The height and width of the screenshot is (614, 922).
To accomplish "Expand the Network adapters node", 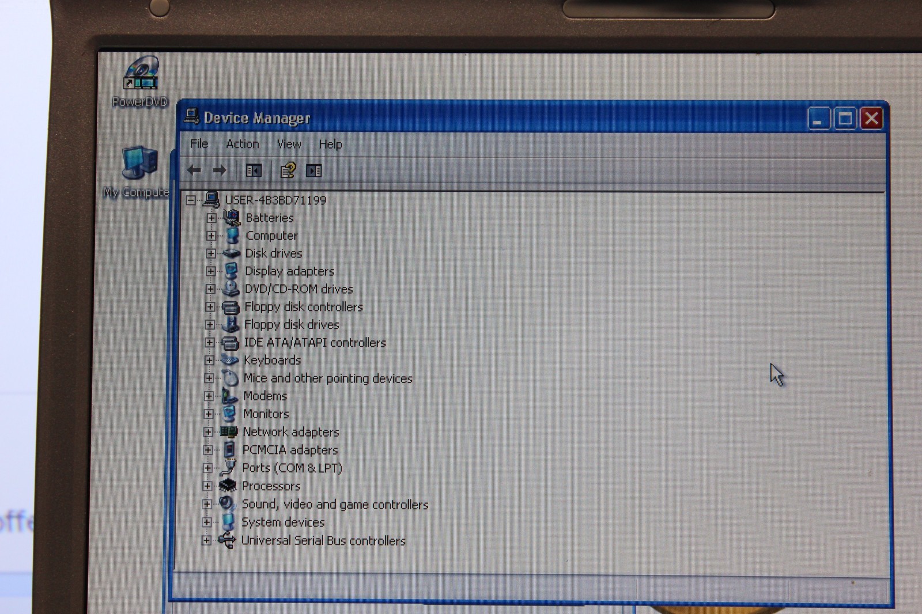I will tap(208, 432).
